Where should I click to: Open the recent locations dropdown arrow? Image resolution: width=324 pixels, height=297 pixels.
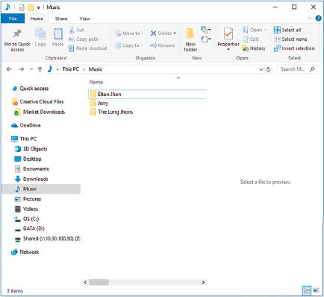31,69
